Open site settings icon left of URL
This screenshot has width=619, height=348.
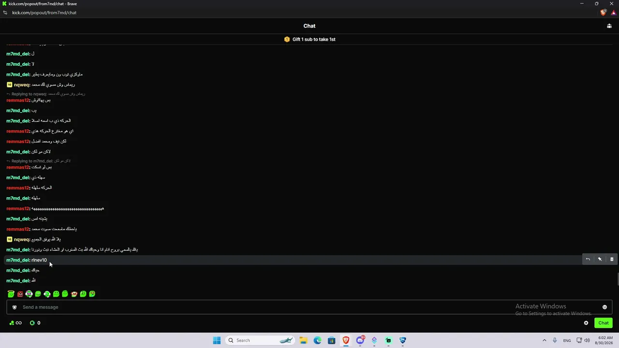5,13
